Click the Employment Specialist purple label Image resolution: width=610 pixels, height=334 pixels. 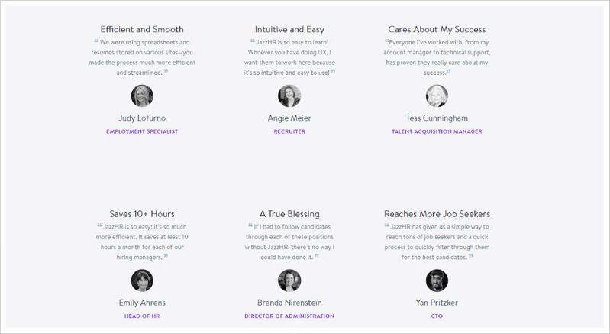[x=142, y=131]
